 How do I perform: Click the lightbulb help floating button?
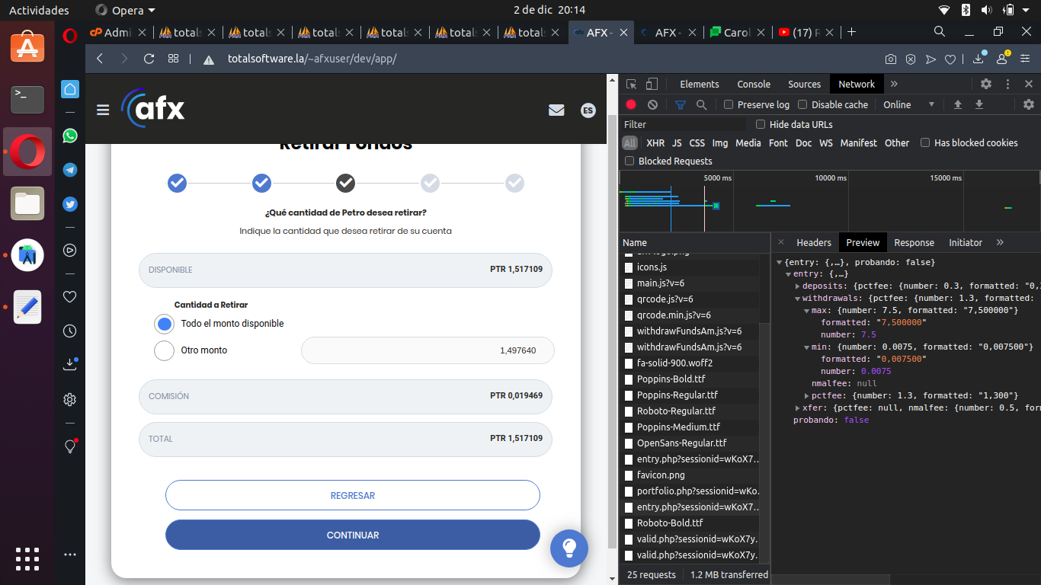tap(569, 548)
